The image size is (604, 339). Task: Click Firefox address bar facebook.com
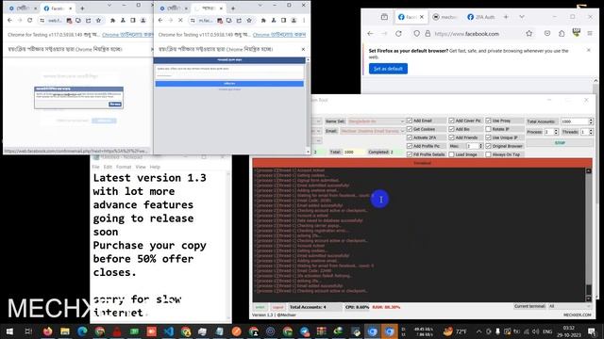coord(466,34)
